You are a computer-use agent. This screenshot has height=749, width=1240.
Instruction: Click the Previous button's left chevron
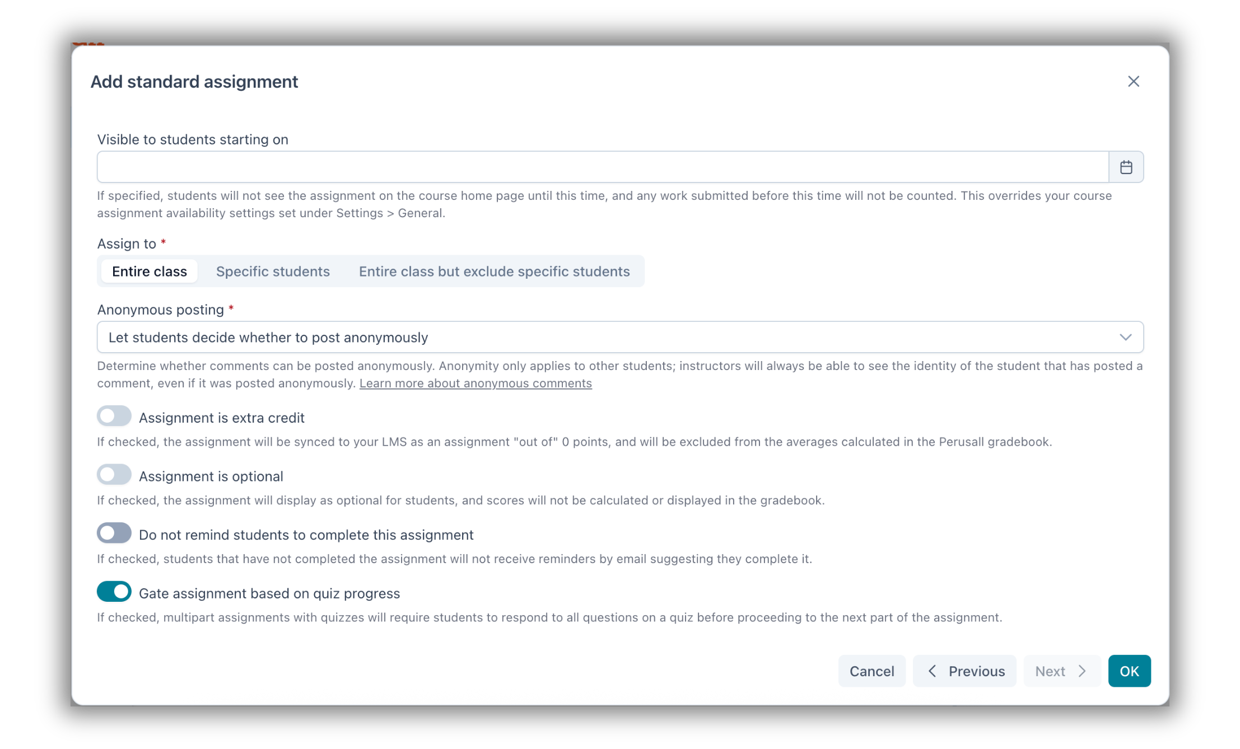pyautogui.click(x=932, y=671)
